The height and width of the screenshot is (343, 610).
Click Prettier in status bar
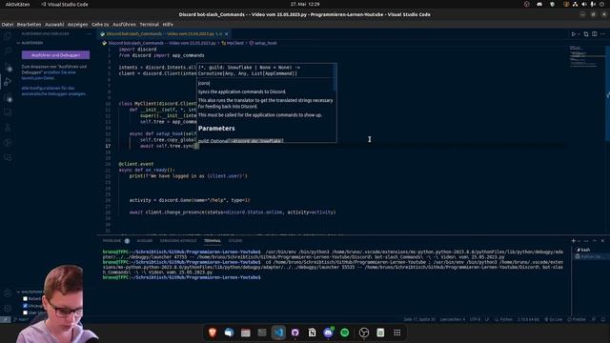(577, 320)
